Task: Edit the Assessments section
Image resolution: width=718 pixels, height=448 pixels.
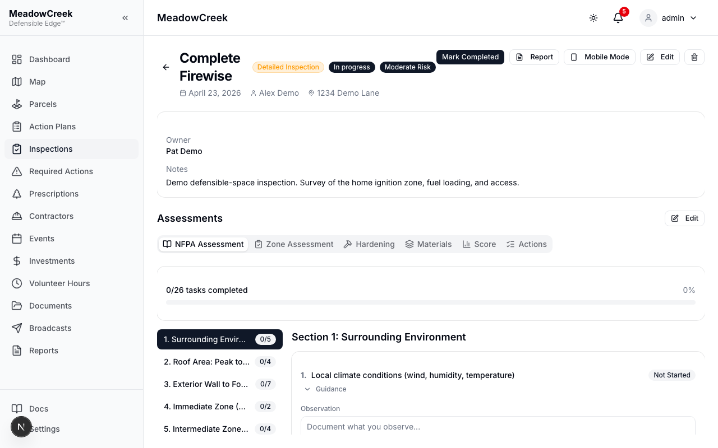Action: [684, 218]
